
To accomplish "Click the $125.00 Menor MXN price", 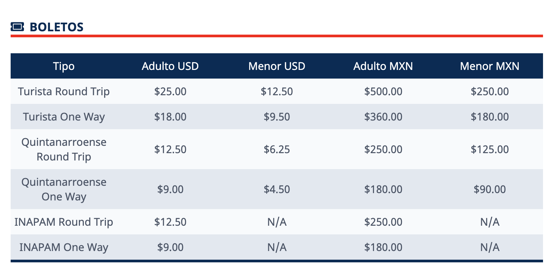I will (x=490, y=149).
